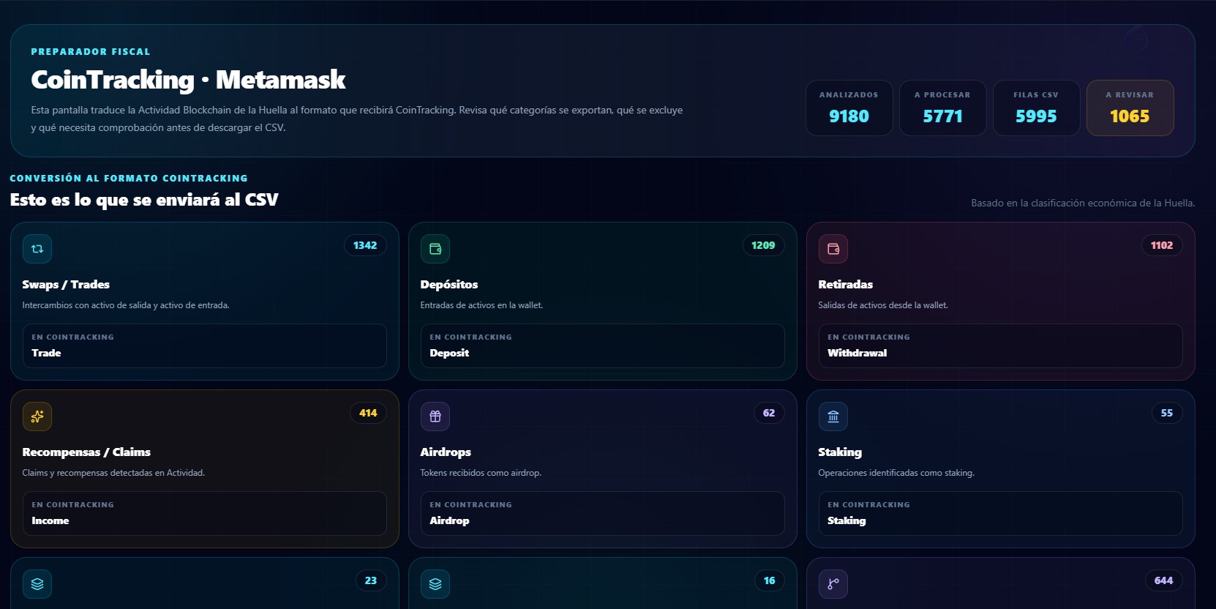Click the "Swaps / Trades" card title
The width and height of the screenshot is (1216, 609).
[66, 285]
